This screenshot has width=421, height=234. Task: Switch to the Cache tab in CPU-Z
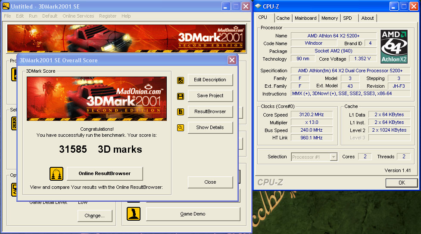pos(283,18)
